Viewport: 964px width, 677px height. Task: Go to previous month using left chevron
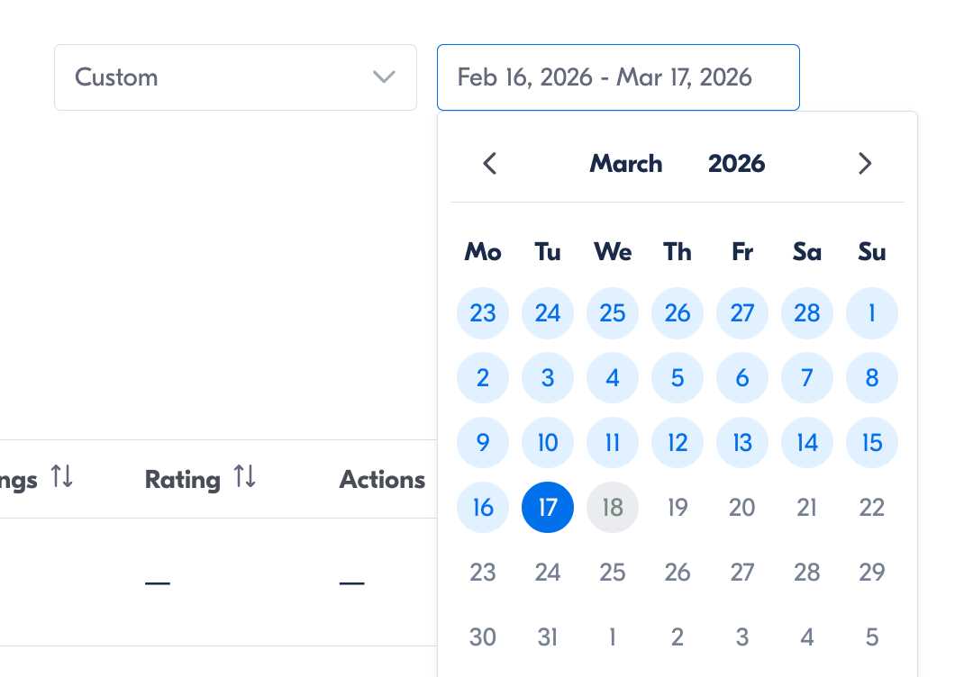(489, 164)
